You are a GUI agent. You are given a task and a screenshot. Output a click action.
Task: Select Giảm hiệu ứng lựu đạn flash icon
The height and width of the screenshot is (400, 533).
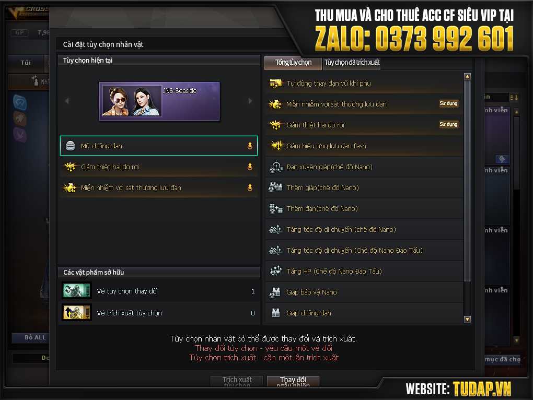pos(276,146)
